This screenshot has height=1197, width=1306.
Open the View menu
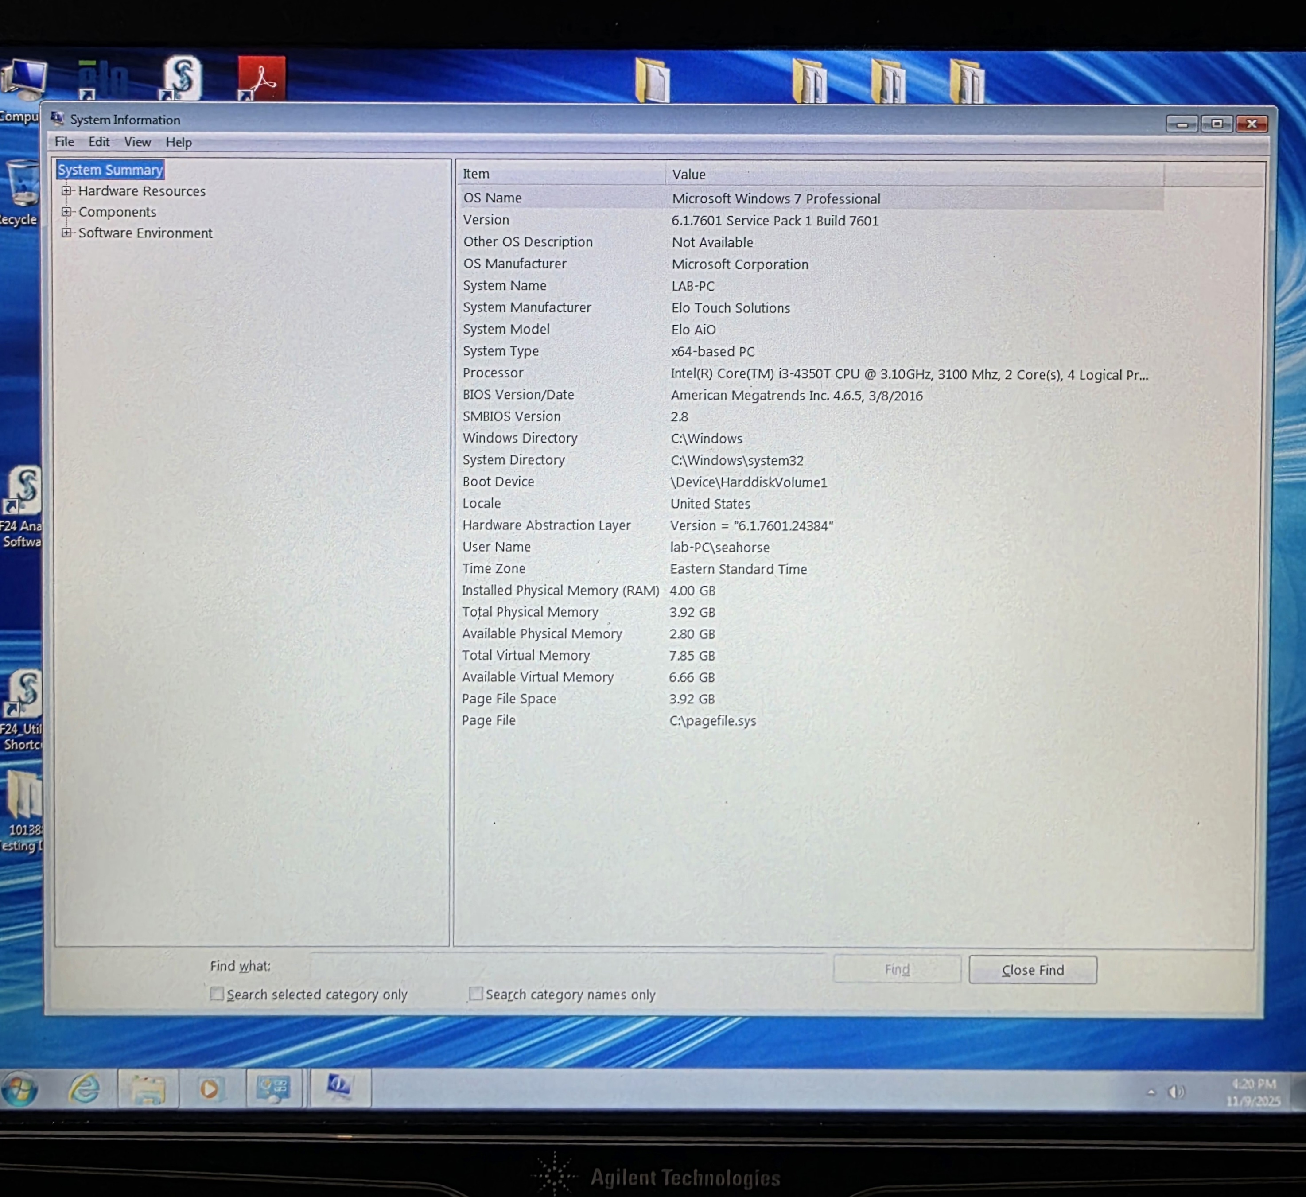(137, 142)
